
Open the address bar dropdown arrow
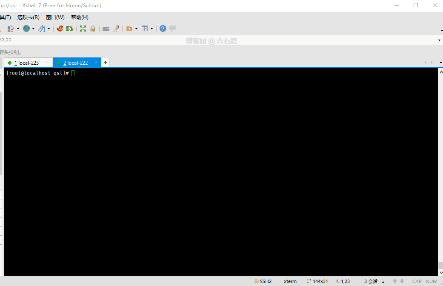439,40
